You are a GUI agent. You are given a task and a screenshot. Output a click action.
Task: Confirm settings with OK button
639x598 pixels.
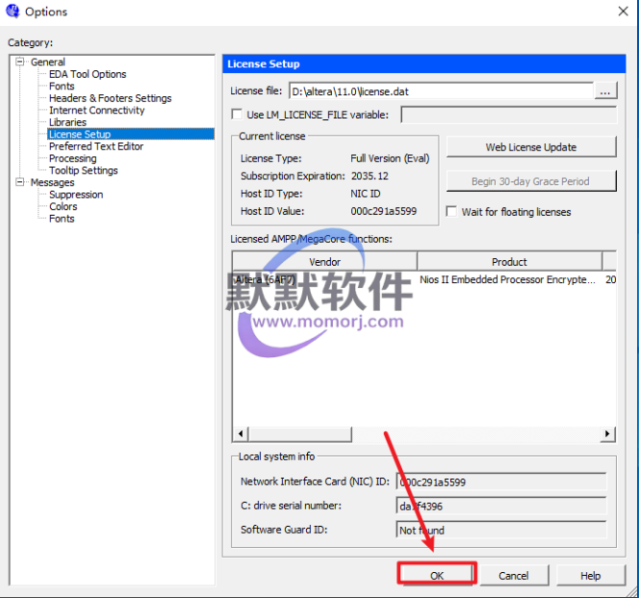(x=437, y=575)
